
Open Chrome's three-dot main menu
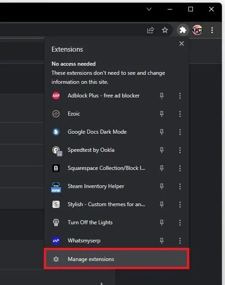pos(212,30)
